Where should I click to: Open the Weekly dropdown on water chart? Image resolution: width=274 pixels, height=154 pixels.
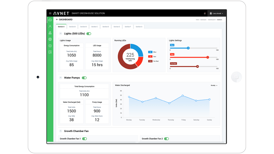(214, 86)
